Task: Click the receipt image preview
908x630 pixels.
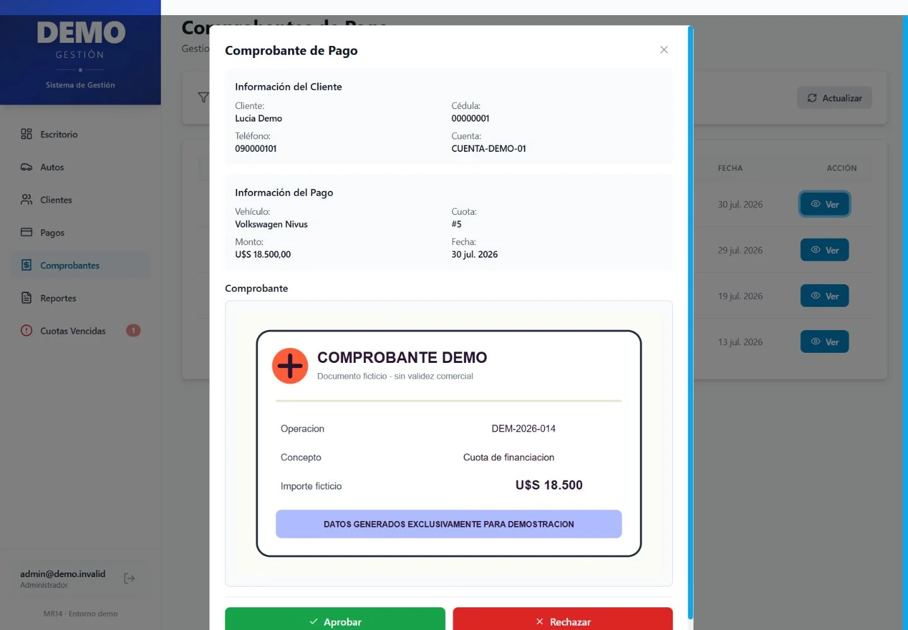Action: (x=449, y=444)
